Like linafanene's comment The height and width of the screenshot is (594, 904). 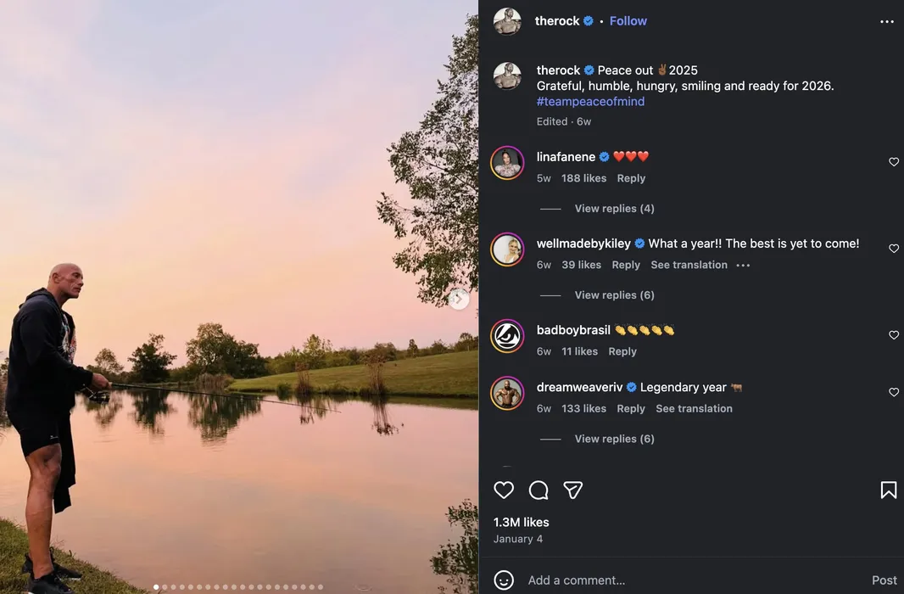click(x=893, y=162)
